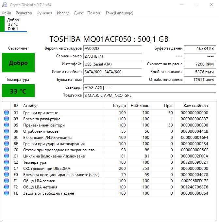Click interface field USB (Serial ATA)

[112, 64]
